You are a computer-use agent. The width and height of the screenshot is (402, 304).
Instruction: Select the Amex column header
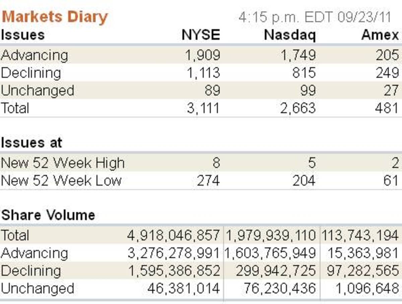click(x=380, y=35)
